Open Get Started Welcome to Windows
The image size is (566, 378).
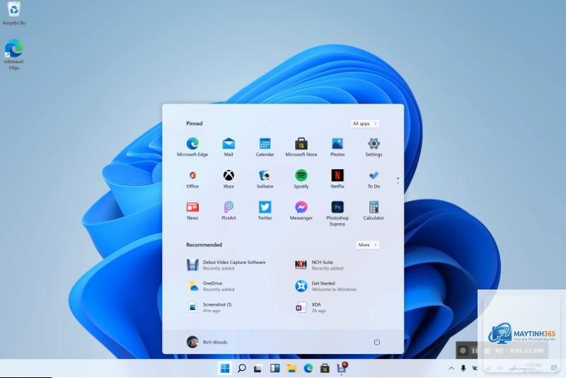coord(325,286)
